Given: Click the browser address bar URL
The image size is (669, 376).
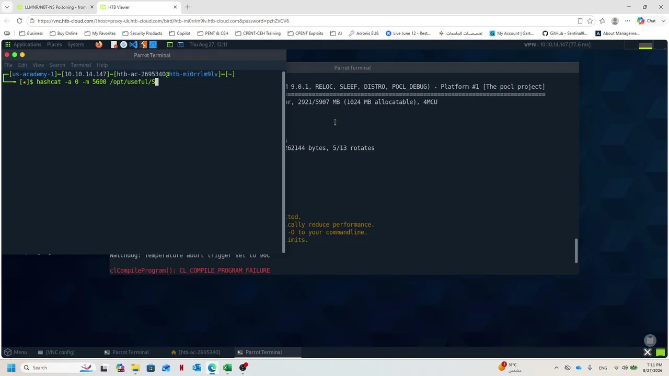Looking at the screenshot, I should pos(163,21).
